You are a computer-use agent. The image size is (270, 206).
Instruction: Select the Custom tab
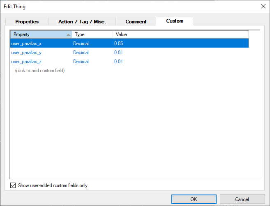click(175, 21)
